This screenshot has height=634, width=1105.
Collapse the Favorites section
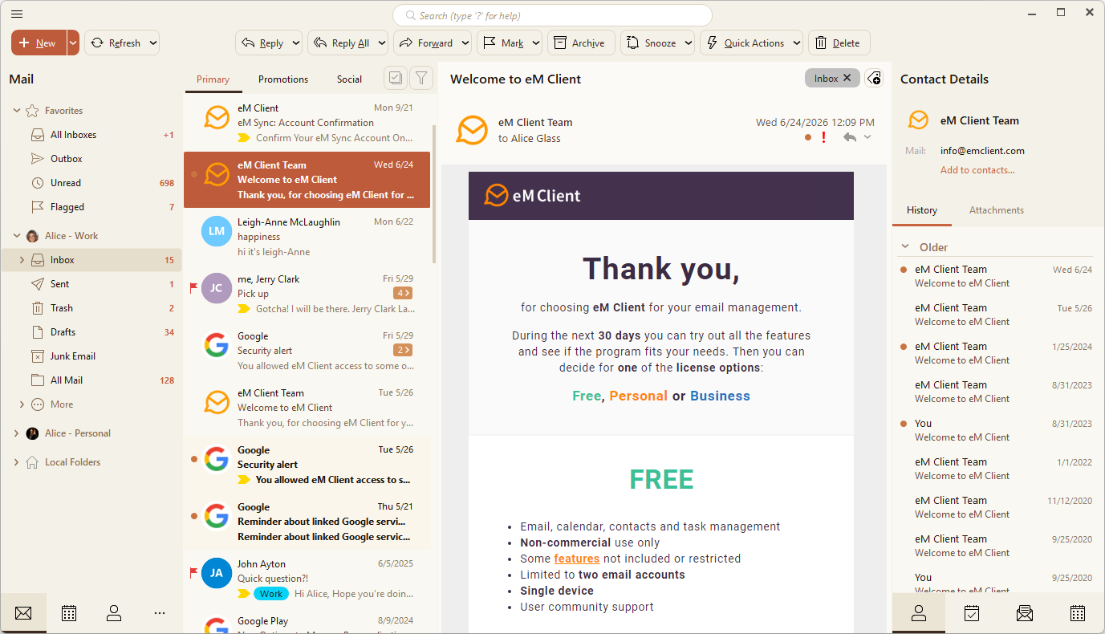pyautogui.click(x=17, y=111)
